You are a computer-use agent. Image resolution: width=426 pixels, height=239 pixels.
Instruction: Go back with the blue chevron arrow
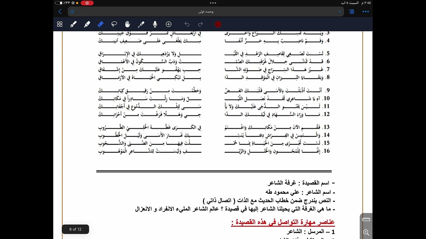(60, 12)
